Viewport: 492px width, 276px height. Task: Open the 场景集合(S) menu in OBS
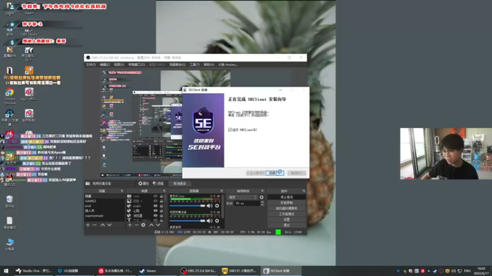pyautogui.click(x=177, y=65)
